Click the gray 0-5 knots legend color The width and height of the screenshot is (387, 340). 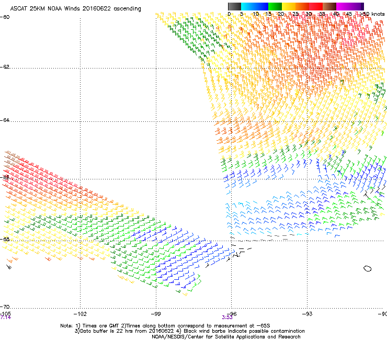(234, 6)
